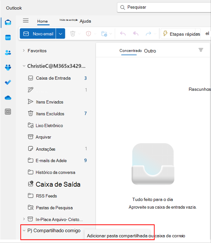This screenshot has width=211, height=243.
Task: Open the OneDrive cloud icon
Action: click(x=8, y=98)
